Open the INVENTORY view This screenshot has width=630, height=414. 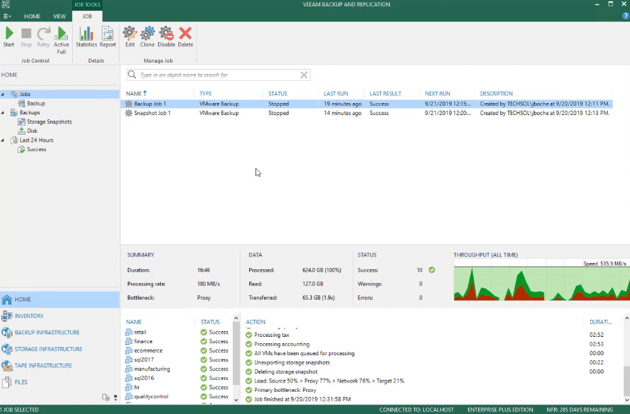pos(60,316)
